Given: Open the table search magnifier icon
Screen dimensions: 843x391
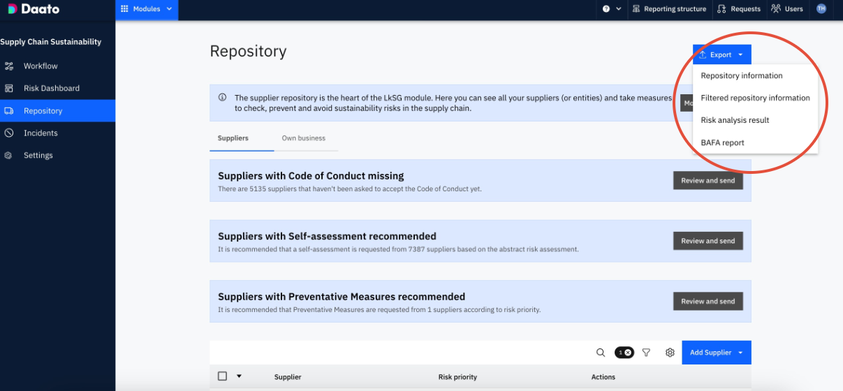Looking at the screenshot, I should coord(601,353).
